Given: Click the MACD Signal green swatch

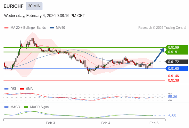Looking at the screenshot, I should click(26, 107).
